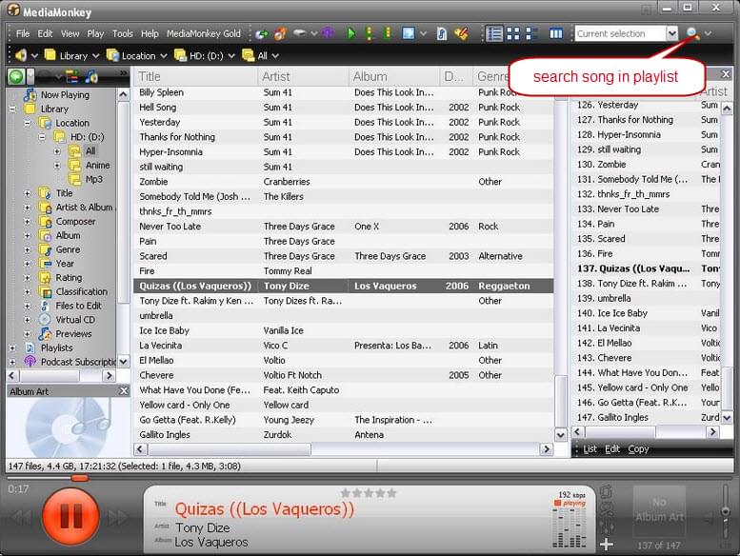Set rating using the stars in player
The image size is (740, 556).
[369, 493]
